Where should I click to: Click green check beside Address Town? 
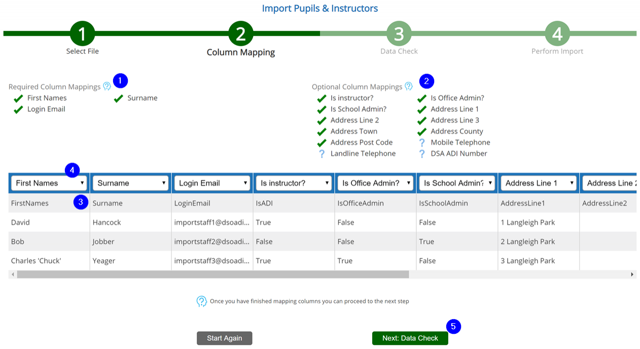coord(322,132)
